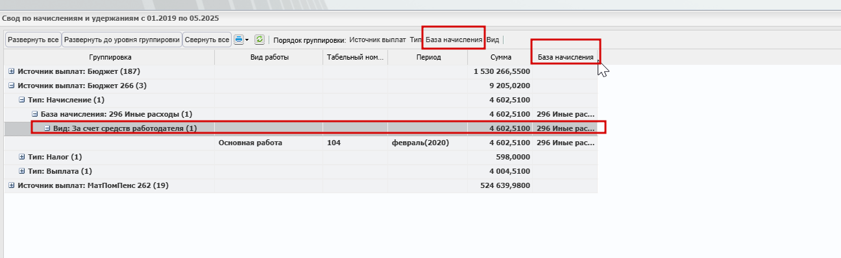
Task: Expand 'Источник выплат: Бюджет (187)' row
Action: [11, 71]
